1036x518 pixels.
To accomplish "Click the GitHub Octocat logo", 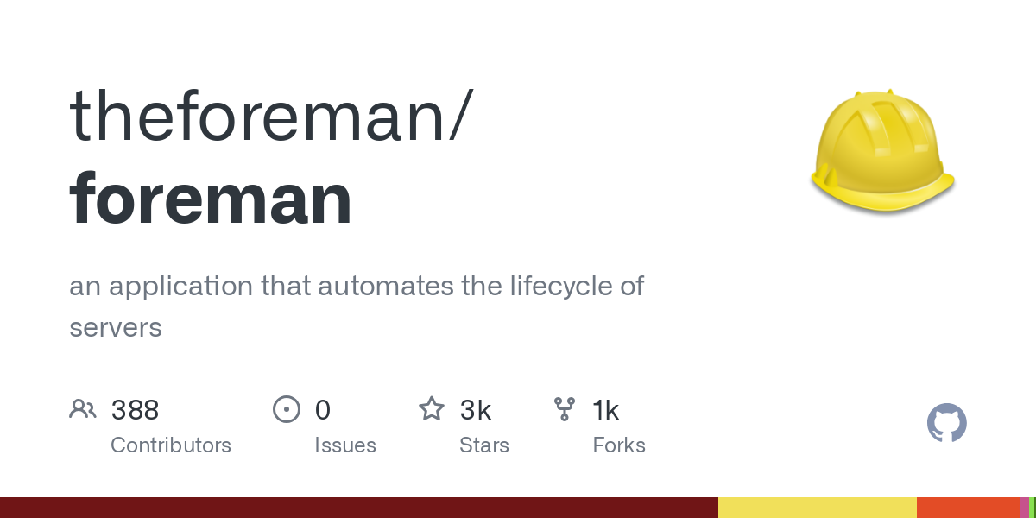I will pyautogui.click(x=946, y=424).
